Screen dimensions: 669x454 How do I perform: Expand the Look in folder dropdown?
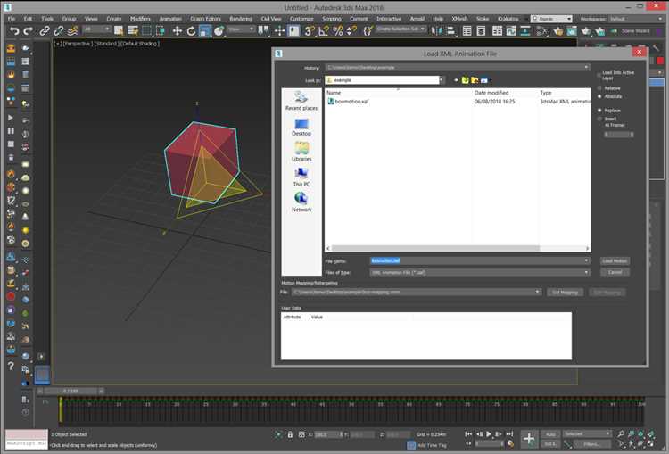tap(442, 79)
